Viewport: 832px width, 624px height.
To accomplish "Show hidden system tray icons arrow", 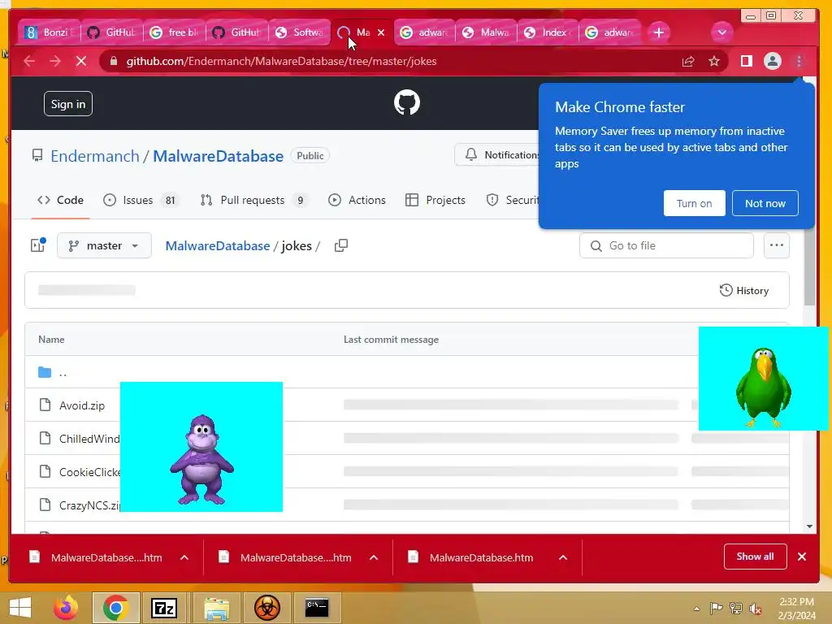I will click(x=696, y=609).
